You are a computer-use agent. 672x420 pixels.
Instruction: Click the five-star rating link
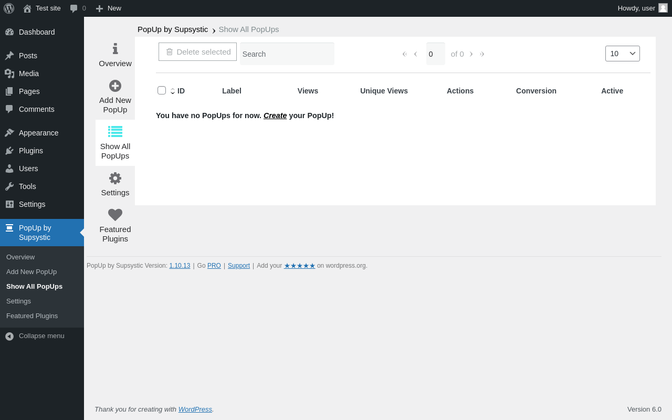(x=299, y=266)
